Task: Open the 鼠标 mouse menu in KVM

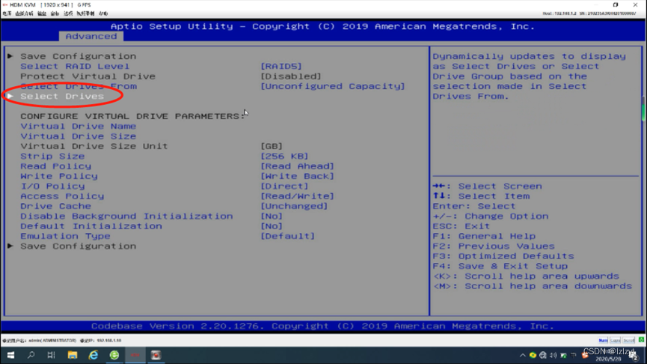Action: [x=55, y=13]
